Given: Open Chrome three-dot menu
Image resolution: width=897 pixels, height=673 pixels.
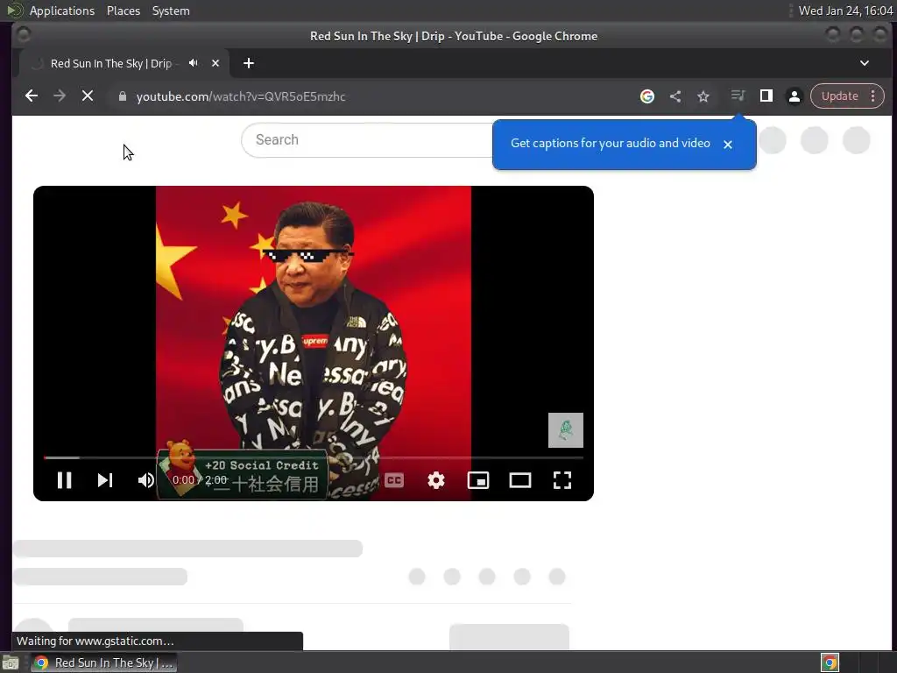Looking at the screenshot, I should [x=873, y=96].
